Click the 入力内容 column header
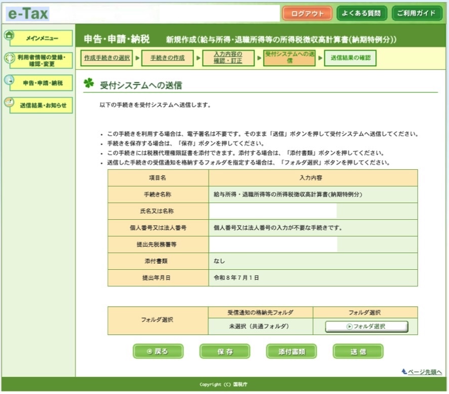The width and height of the screenshot is (449, 394). [313, 178]
